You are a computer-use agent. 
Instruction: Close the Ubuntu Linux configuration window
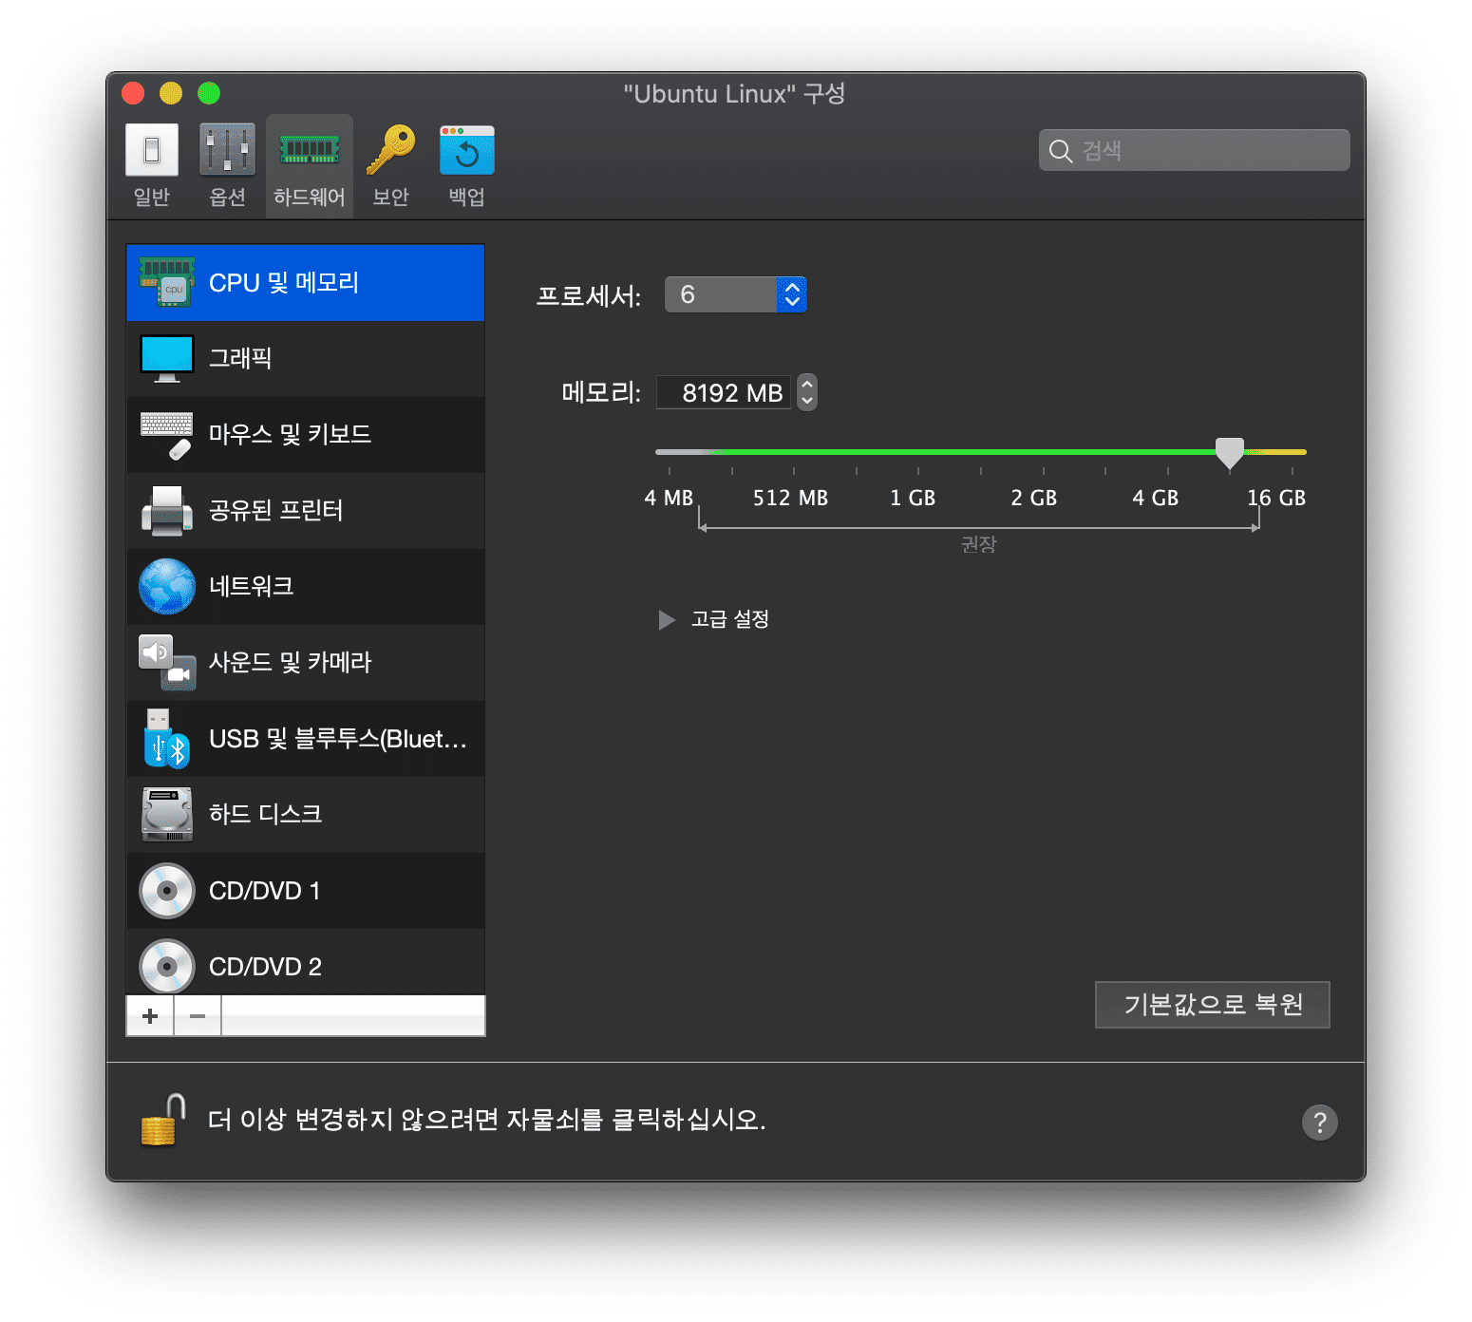click(133, 93)
